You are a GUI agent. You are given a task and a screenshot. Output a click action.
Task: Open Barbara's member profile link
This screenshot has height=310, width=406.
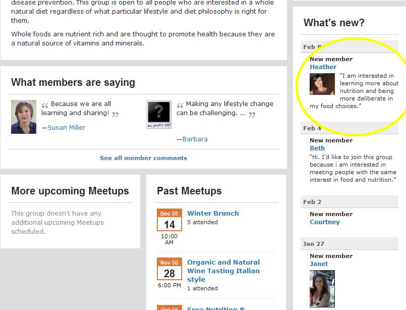click(195, 139)
